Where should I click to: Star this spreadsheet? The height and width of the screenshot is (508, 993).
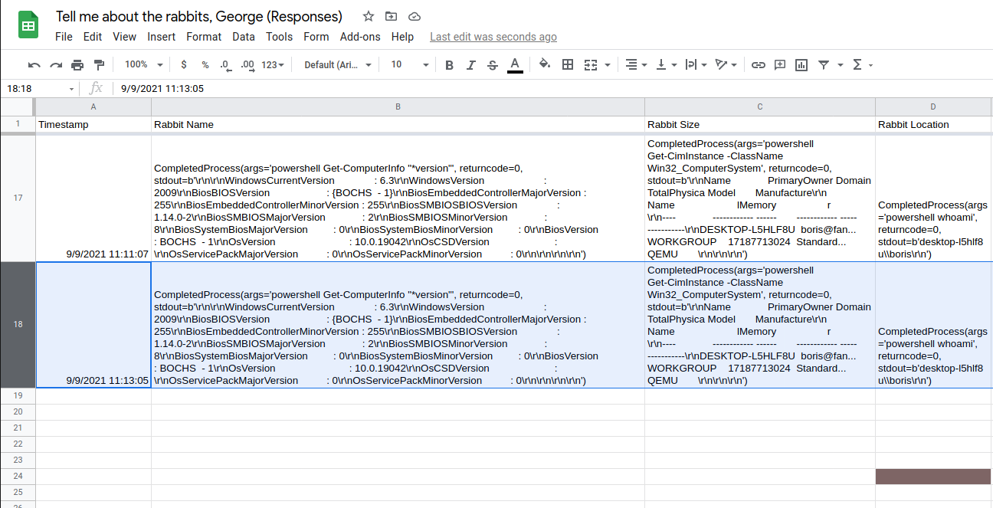(x=369, y=17)
